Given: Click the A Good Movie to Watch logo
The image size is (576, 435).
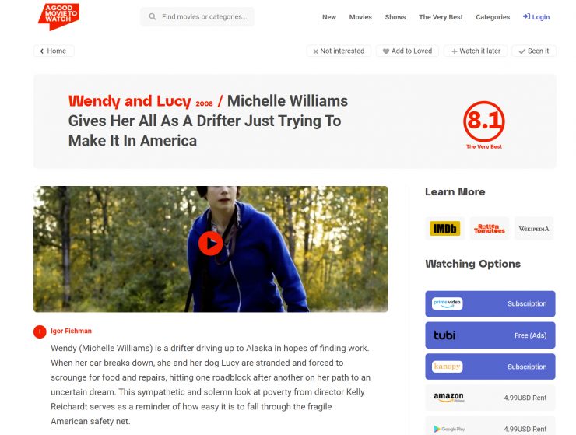Looking at the screenshot, I should coord(58,16).
